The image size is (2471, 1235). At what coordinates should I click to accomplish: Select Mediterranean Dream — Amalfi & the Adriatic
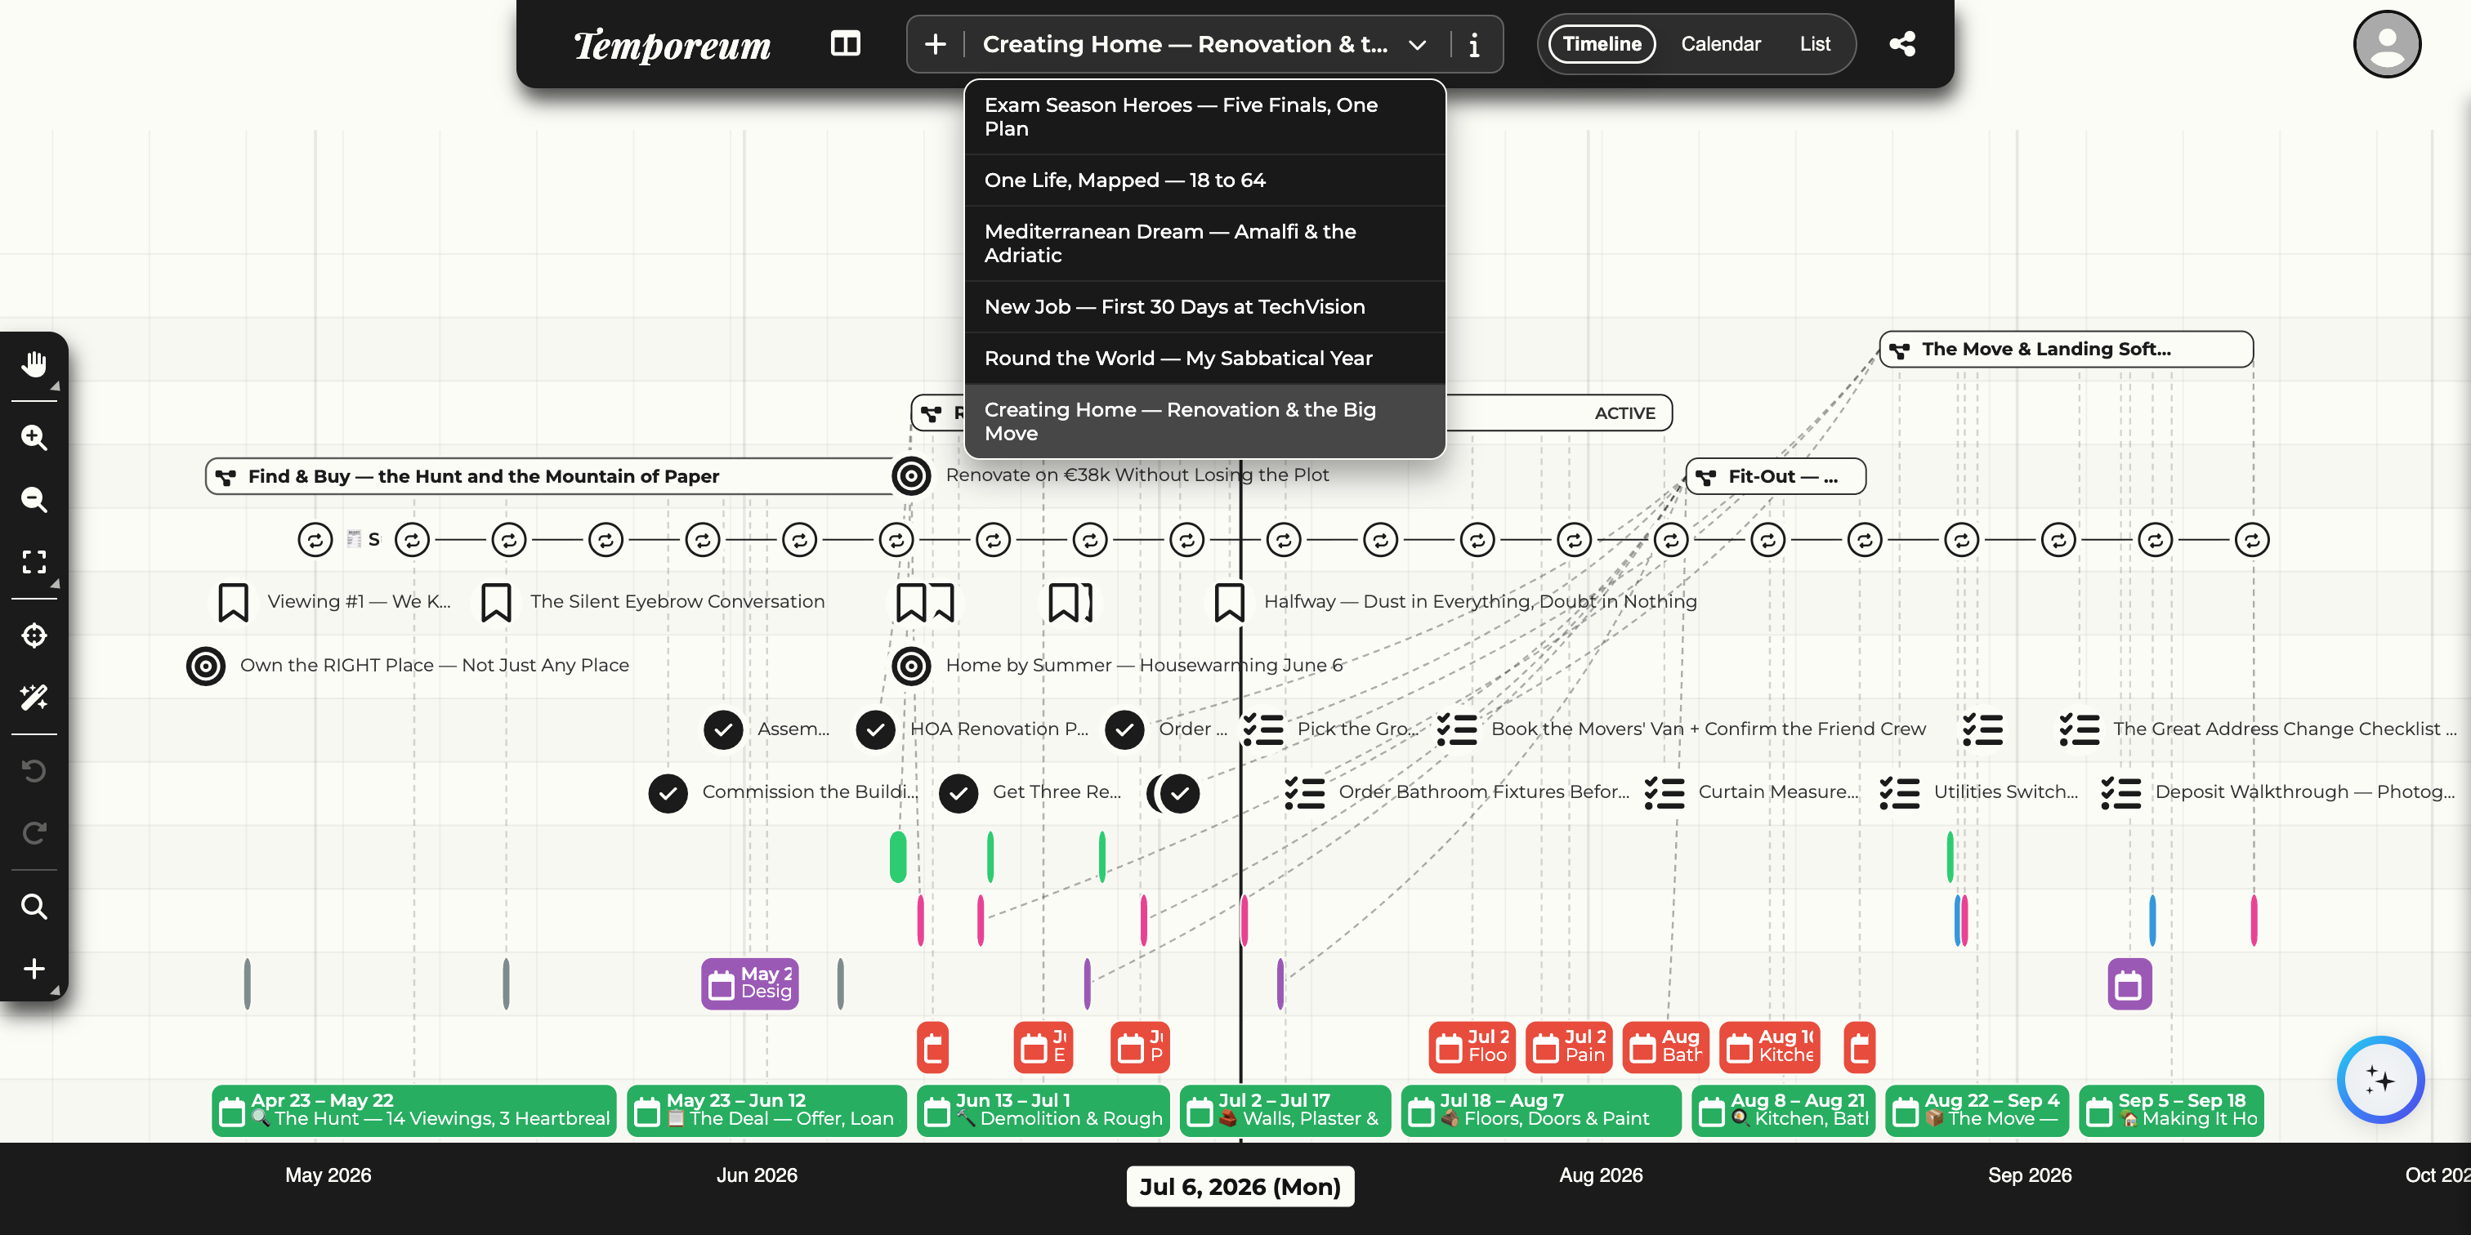[x=1204, y=243]
